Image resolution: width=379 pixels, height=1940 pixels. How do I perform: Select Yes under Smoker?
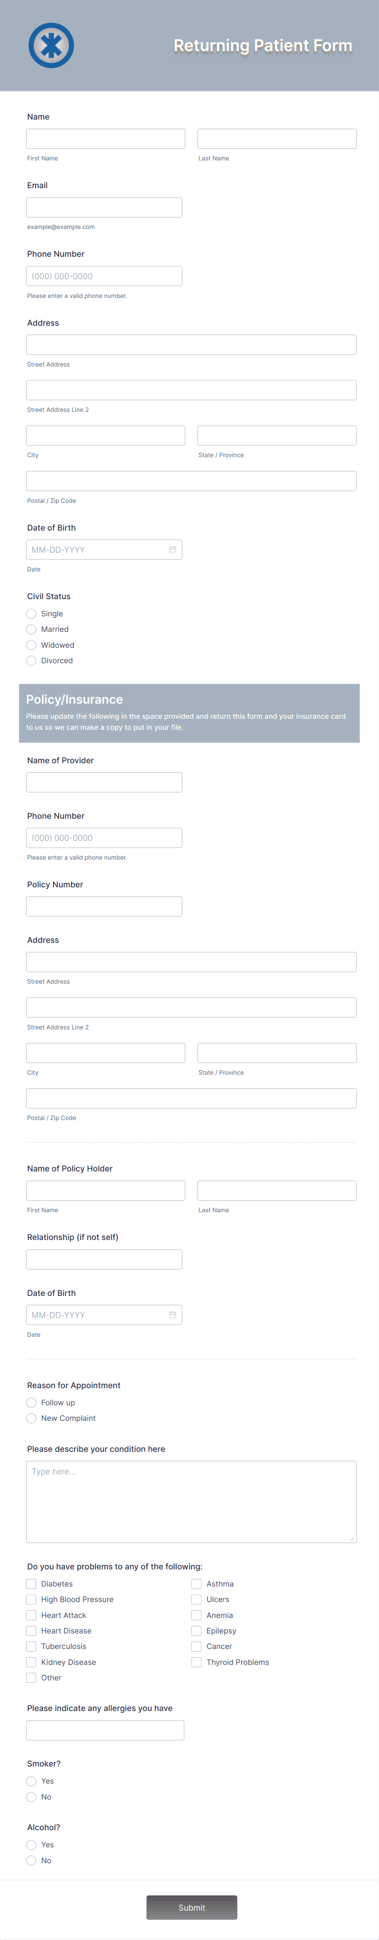tap(31, 1781)
